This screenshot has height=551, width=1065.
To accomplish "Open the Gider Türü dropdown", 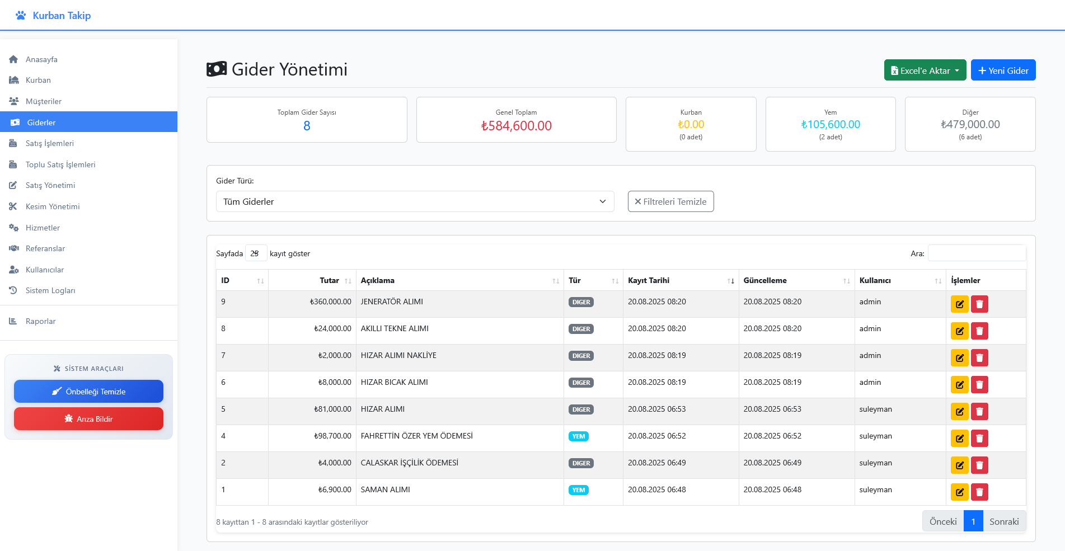I will click(414, 201).
